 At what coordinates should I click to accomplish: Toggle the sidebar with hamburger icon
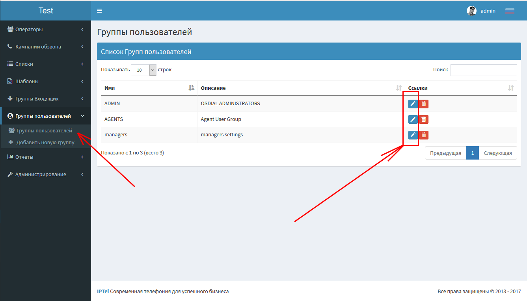point(99,11)
